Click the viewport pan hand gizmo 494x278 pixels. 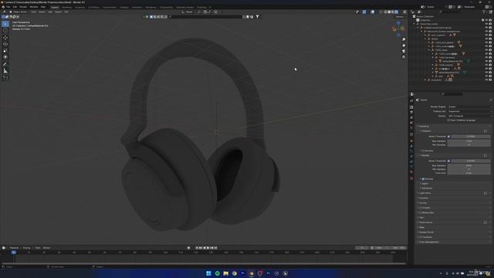[404, 45]
